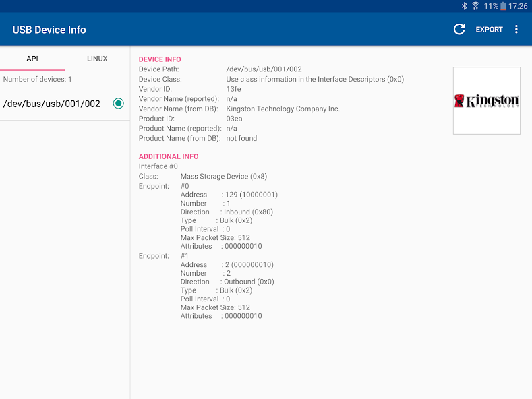Tap the 17:26 clock in the status bar
532x399 pixels.
tap(518, 6)
